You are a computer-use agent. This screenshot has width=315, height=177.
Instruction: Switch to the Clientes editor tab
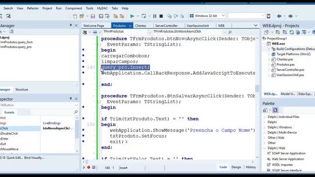[x=141, y=26]
